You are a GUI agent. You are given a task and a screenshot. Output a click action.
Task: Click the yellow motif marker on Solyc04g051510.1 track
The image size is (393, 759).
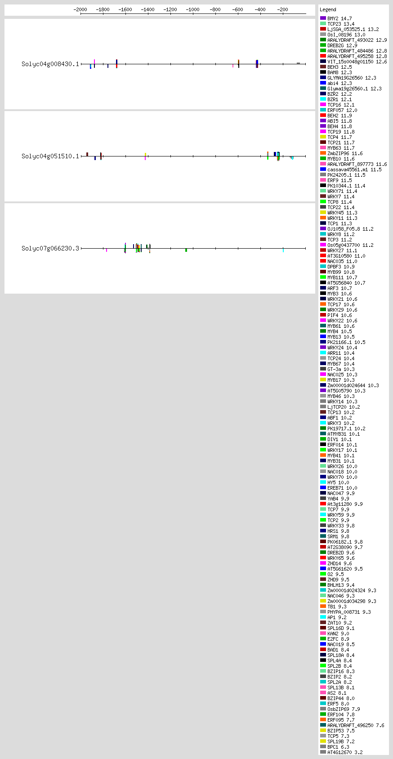tap(145, 154)
